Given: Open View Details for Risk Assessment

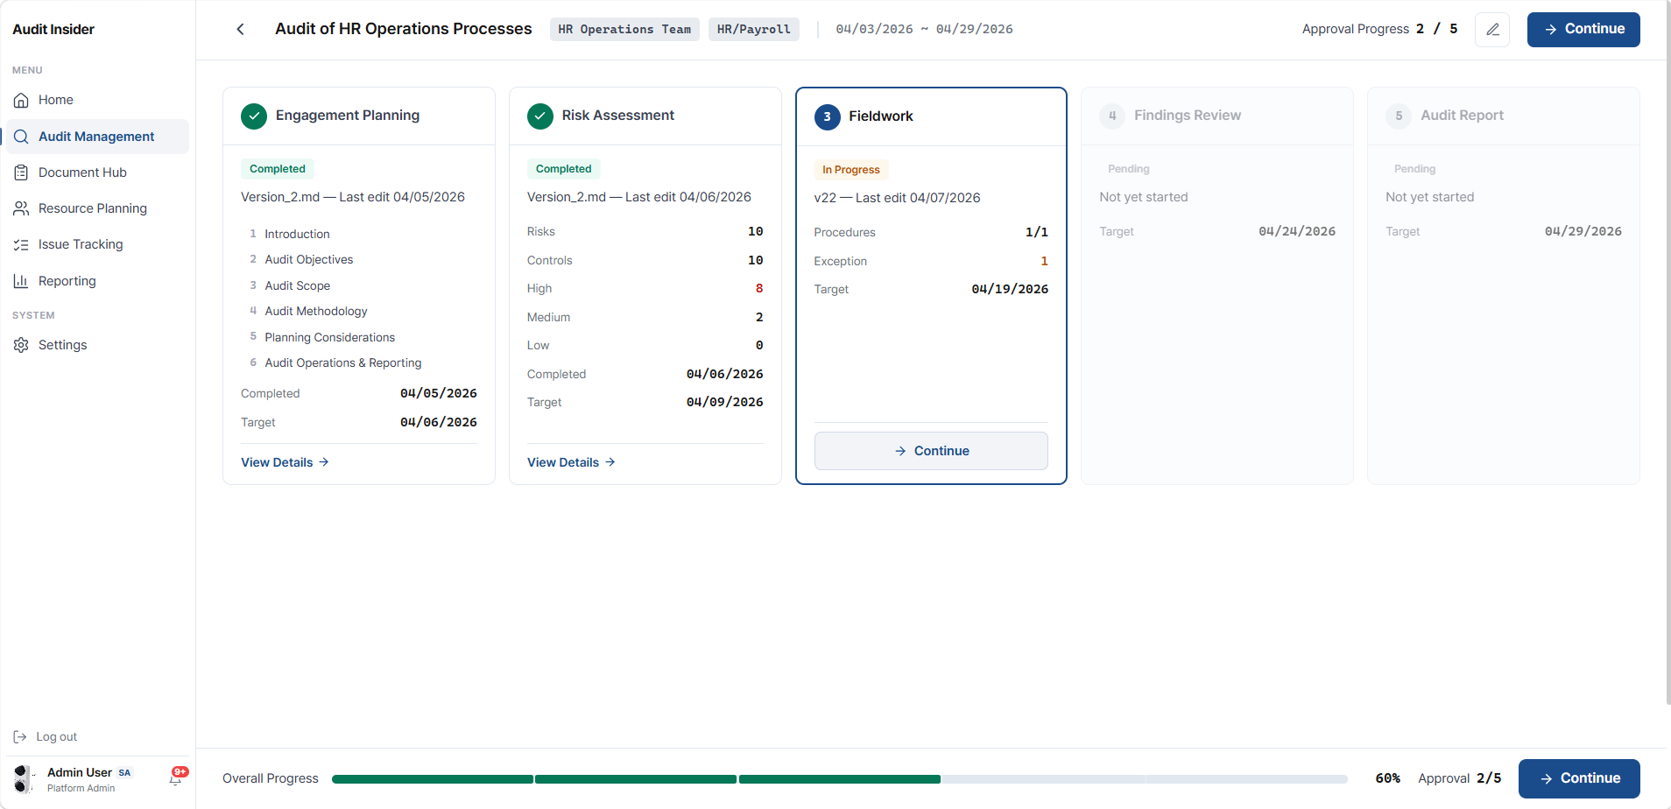Looking at the screenshot, I should click(x=571, y=462).
